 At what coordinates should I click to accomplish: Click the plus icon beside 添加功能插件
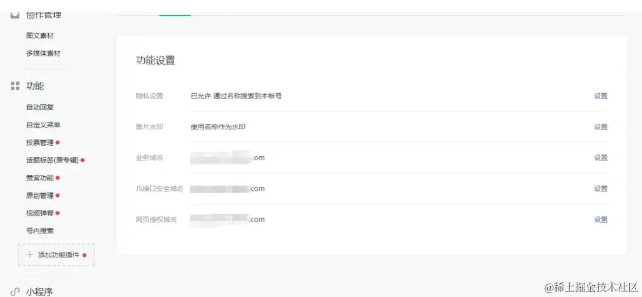[x=29, y=255]
